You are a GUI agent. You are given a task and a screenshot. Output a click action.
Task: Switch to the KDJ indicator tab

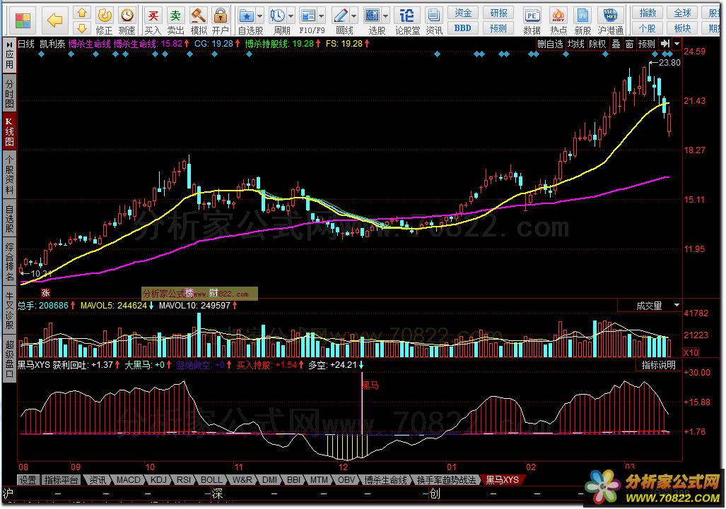[158, 480]
